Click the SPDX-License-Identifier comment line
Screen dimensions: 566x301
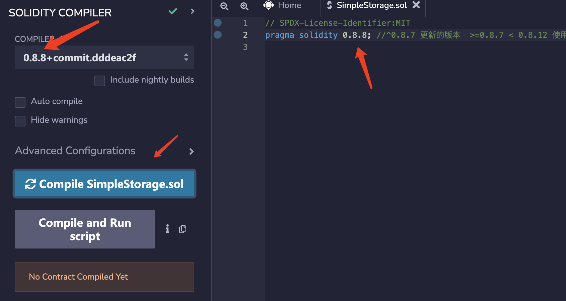tap(338, 23)
